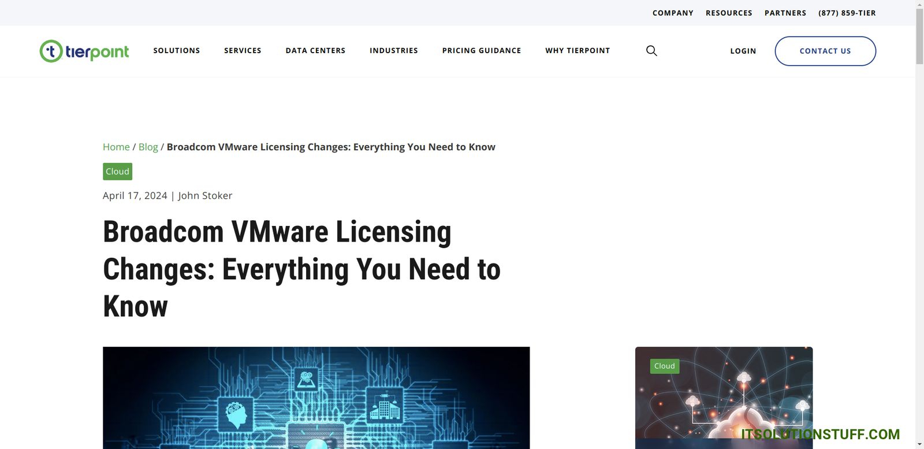The width and height of the screenshot is (924, 449).
Task: Go to Pricing Guidance
Action: coord(482,51)
